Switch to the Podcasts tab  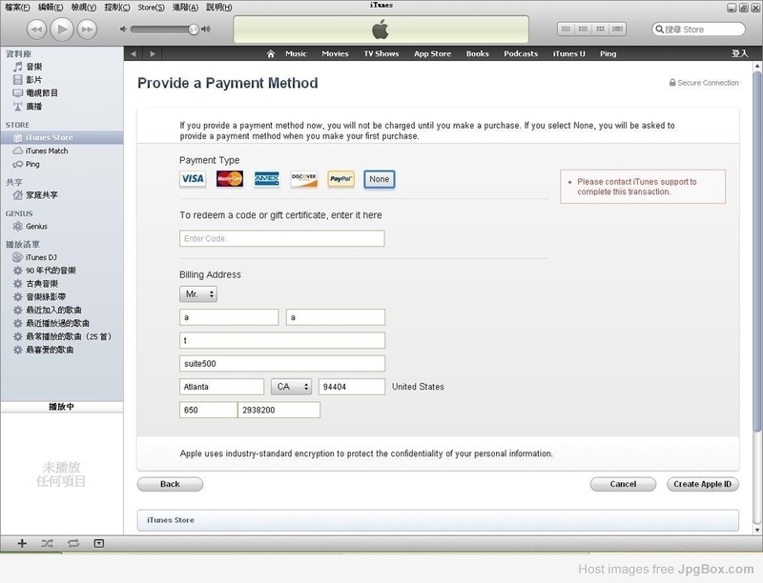(x=521, y=54)
